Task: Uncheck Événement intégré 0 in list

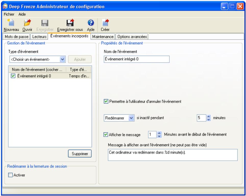Action: pyautogui.click(x=13, y=76)
